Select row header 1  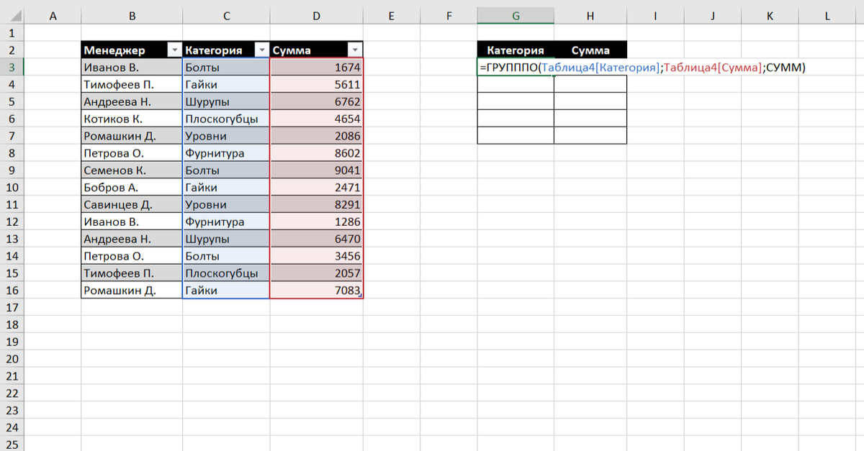click(x=12, y=32)
